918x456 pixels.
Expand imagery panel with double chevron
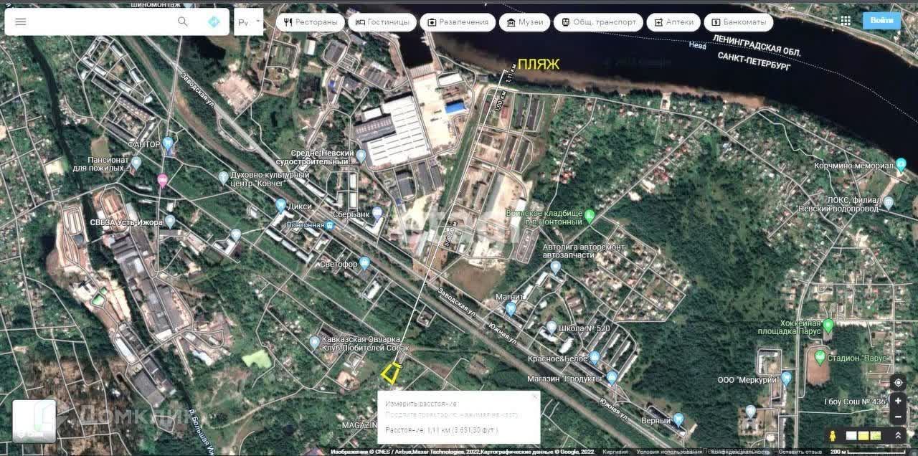[898, 435]
